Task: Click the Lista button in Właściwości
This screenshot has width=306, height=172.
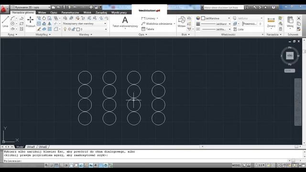Action: coord(239,29)
